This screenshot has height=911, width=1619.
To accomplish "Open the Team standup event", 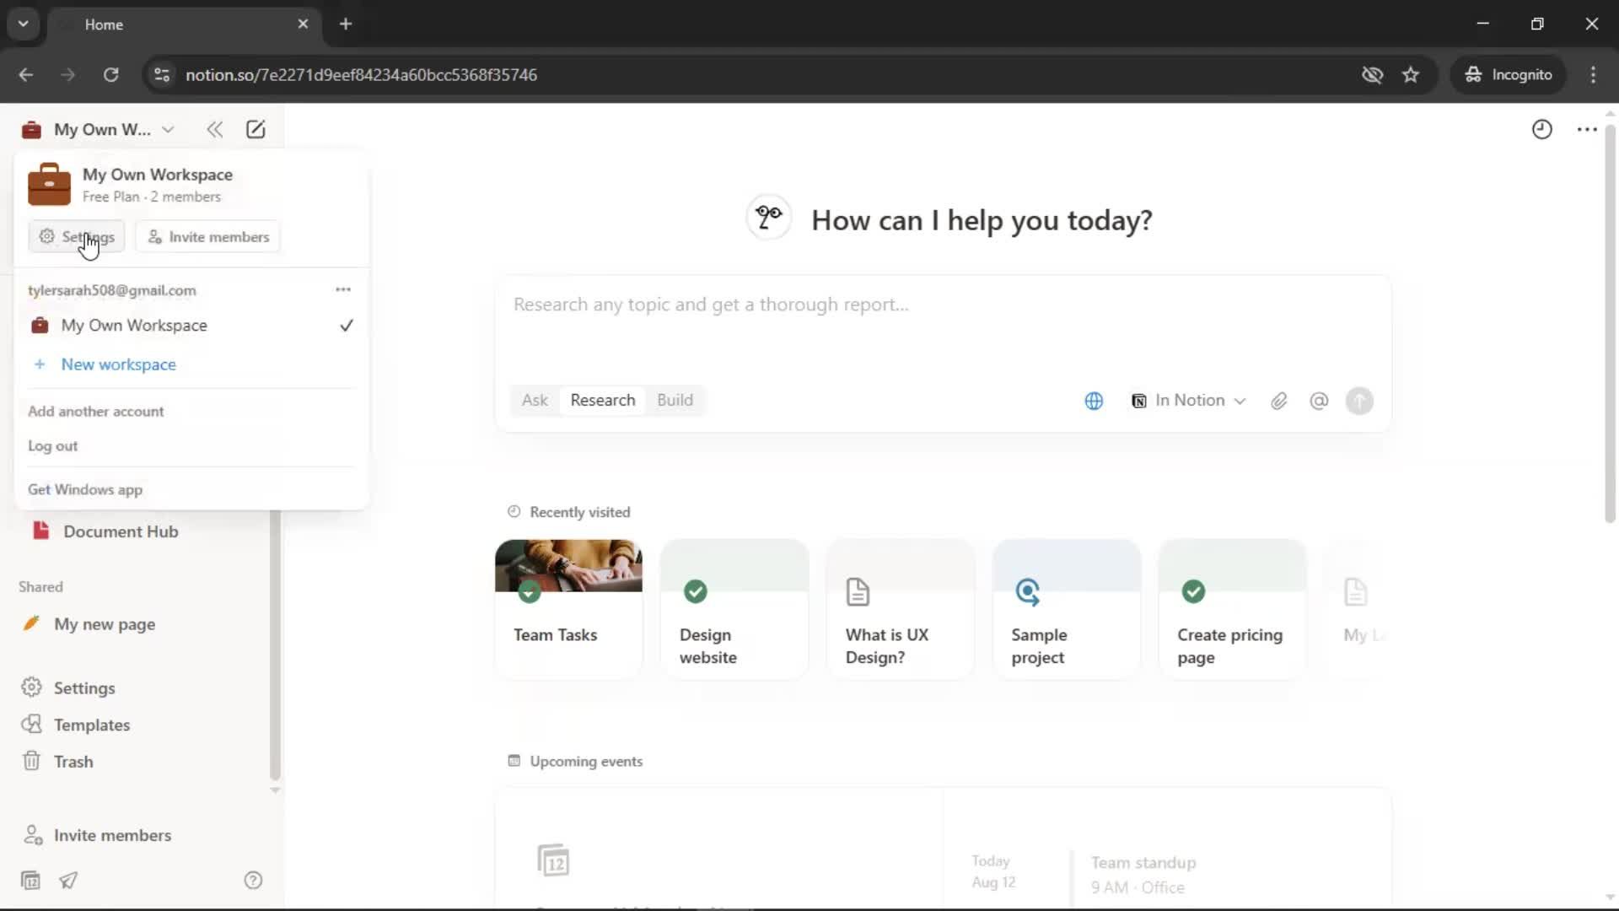I will (1143, 874).
